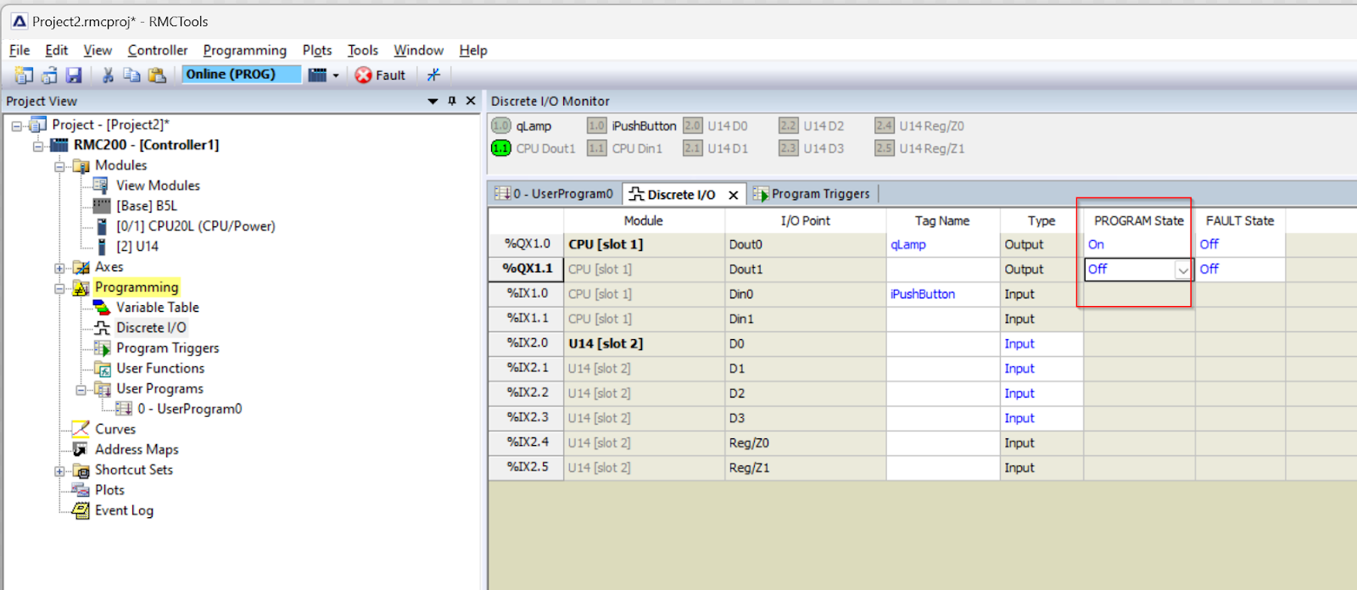
Task: Click the 1.1 CPU Din1 indicator
Action: (597, 148)
